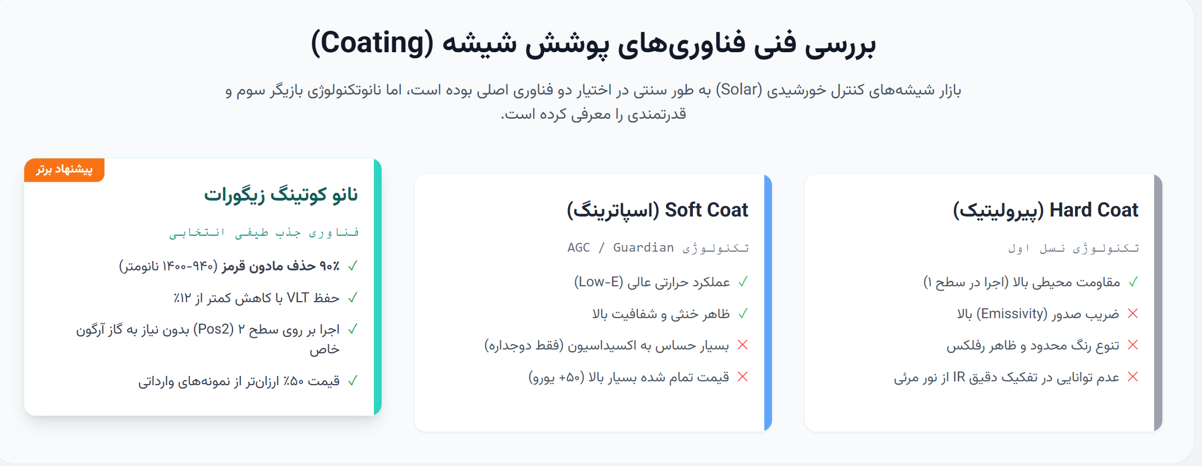Click the "نانو کوتینگ زیگورات" card heading

pyautogui.click(x=281, y=195)
